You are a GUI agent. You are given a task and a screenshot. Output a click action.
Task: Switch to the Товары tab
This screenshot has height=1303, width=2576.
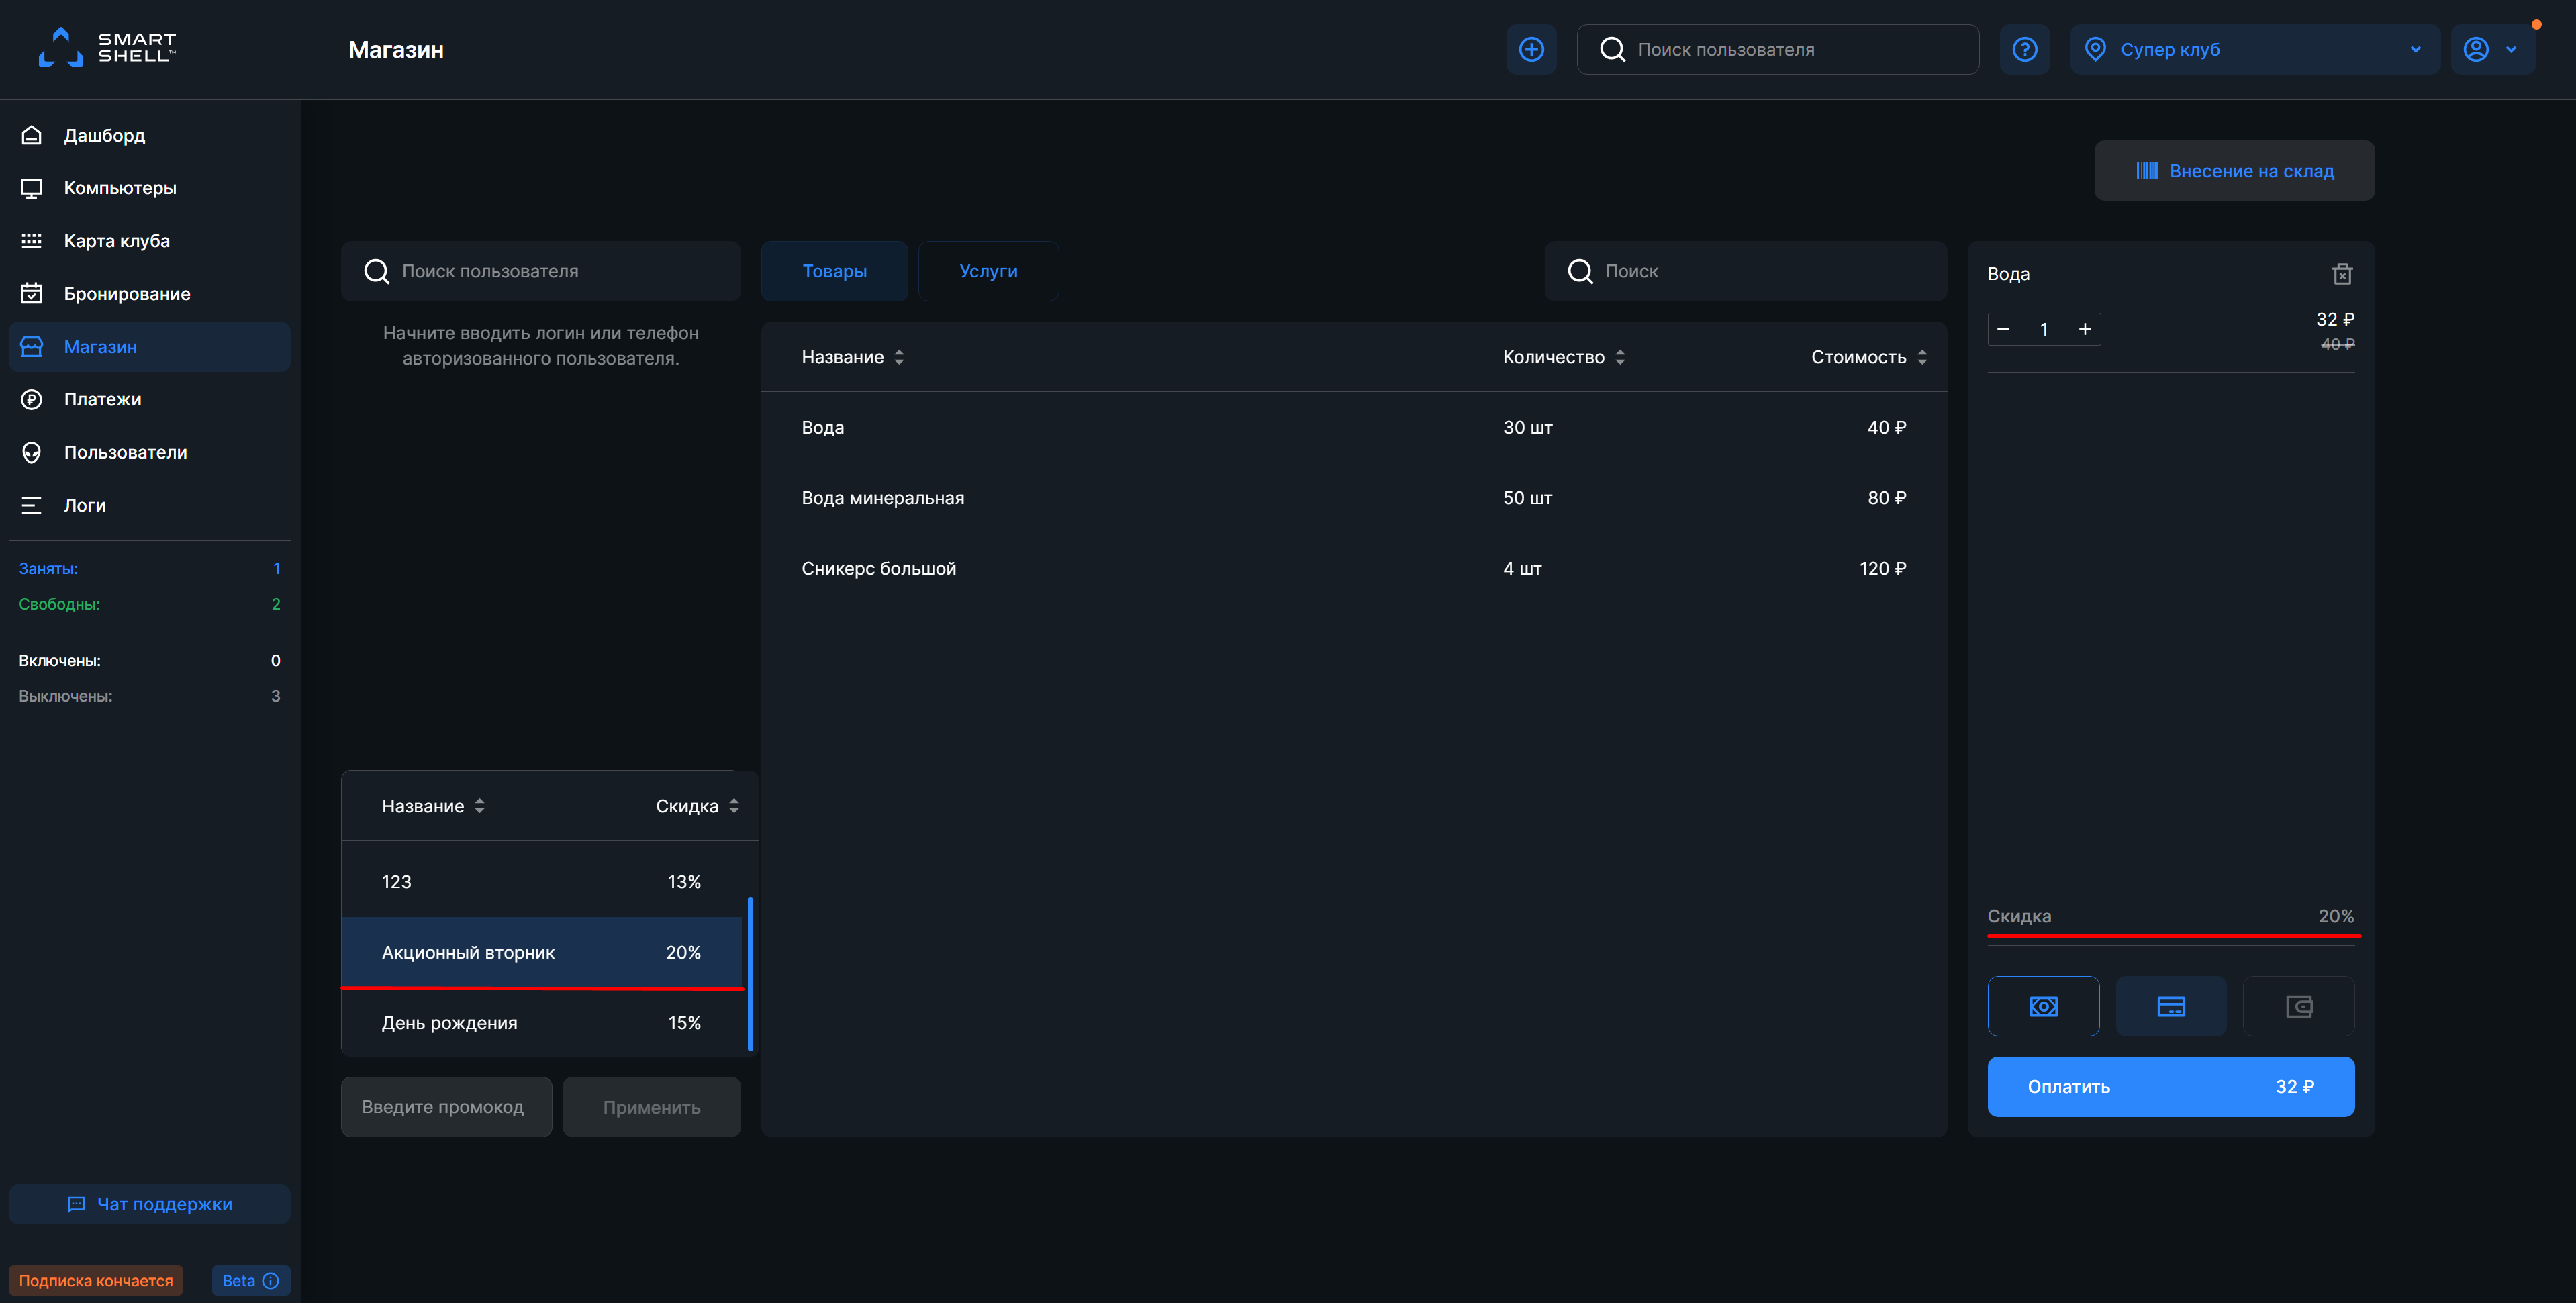pyautogui.click(x=834, y=271)
